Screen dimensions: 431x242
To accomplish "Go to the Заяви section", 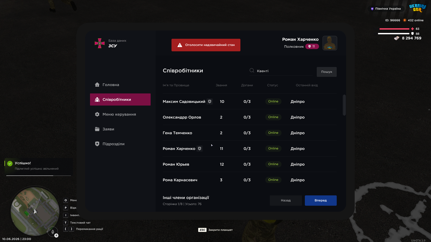I will pos(120,129).
